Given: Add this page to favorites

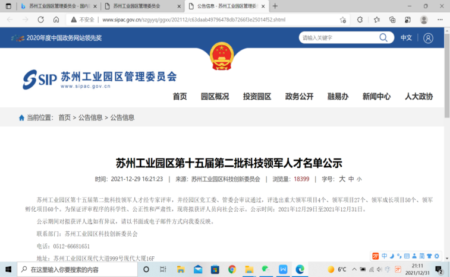Looking at the screenshot, I should [342, 20].
